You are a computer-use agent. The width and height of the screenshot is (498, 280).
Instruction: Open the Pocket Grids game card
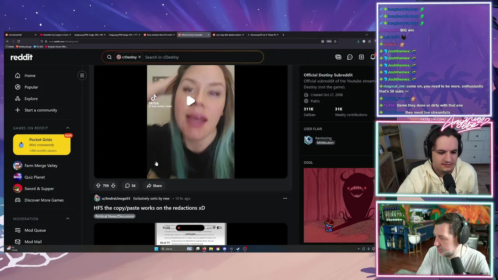tap(42, 145)
